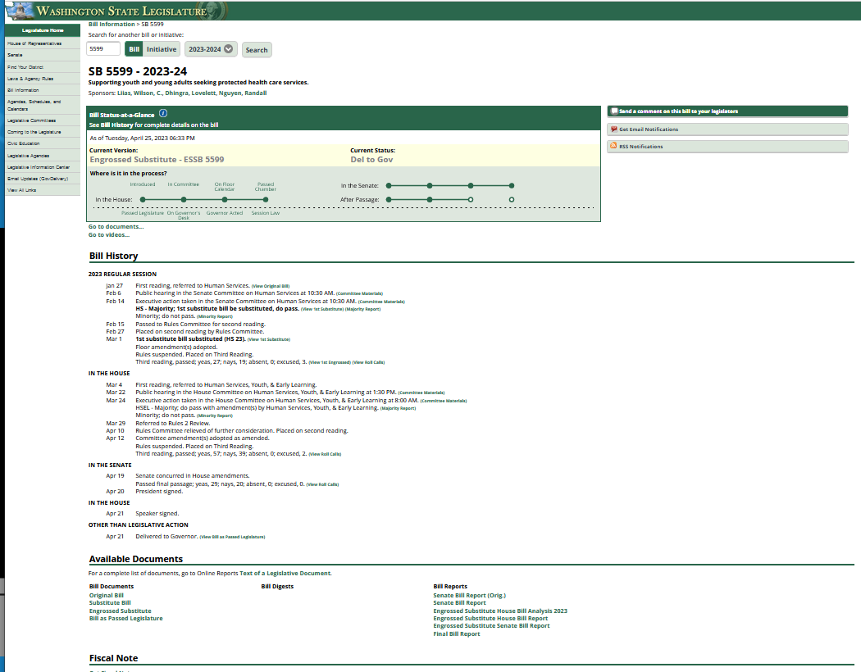Open Legislative Agencies sidebar link
The image size is (861, 672).
coord(29,156)
